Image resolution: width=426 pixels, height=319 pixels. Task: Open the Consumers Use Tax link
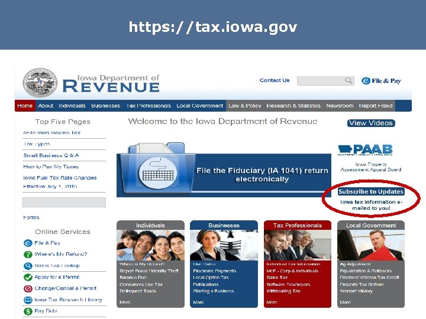coord(141,284)
